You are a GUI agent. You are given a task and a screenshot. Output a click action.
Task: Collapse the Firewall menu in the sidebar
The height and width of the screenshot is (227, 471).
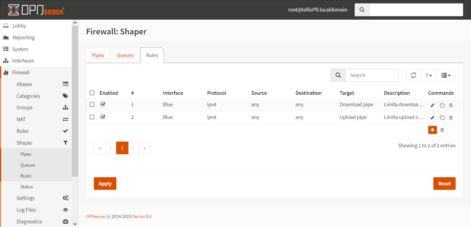click(x=21, y=72)
